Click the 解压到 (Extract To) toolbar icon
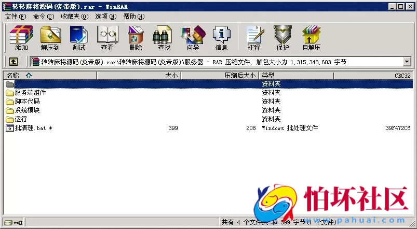Screen dimensions: 417x229 click(50, 38)
